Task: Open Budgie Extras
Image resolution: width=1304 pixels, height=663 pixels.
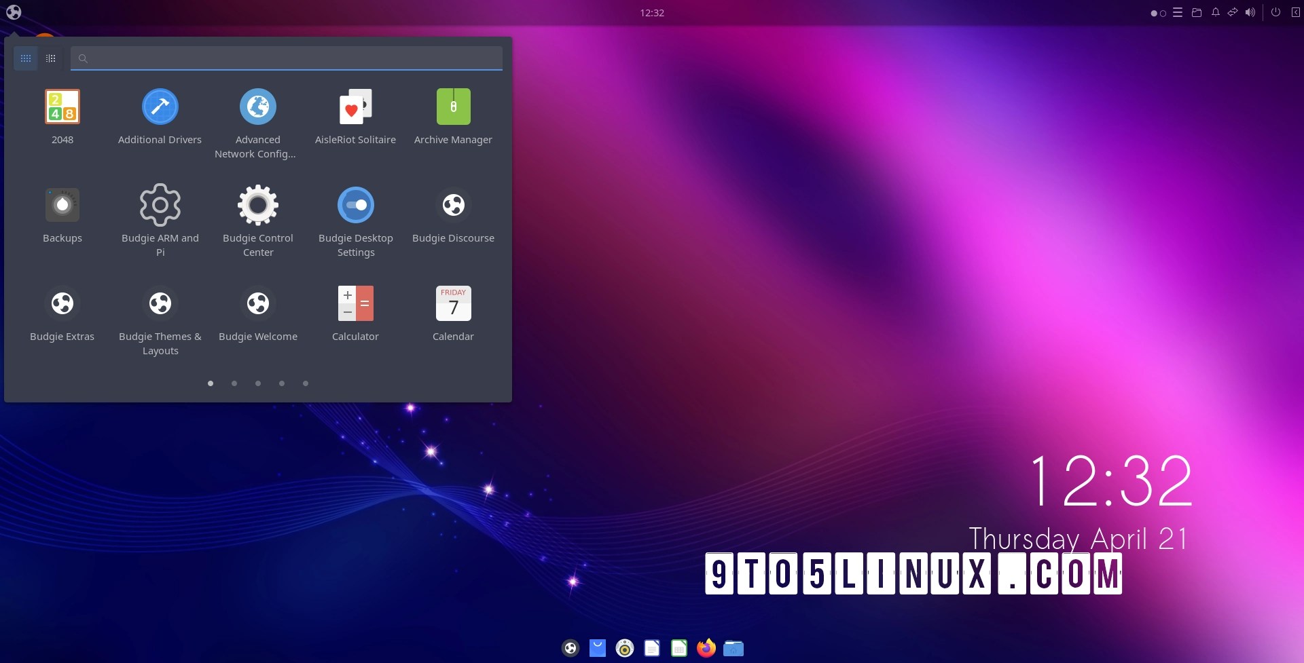Action: 62,314
